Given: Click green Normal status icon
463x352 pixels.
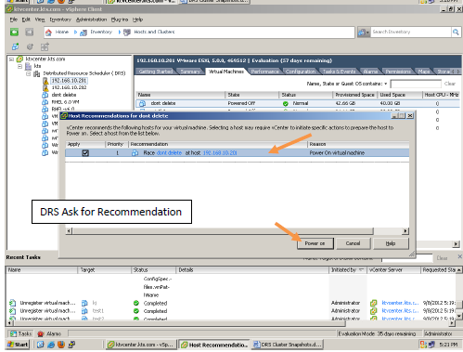Looking at the screenshot, I should pos(286,104).
